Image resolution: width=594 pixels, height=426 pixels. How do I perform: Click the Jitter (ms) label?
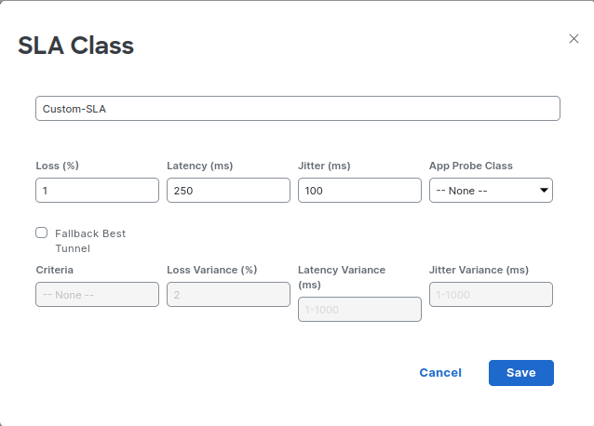pos(324,166)
